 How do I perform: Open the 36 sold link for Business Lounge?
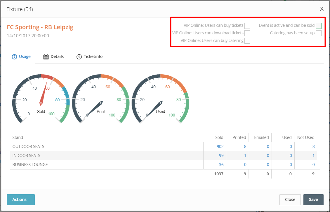point(221,165)
